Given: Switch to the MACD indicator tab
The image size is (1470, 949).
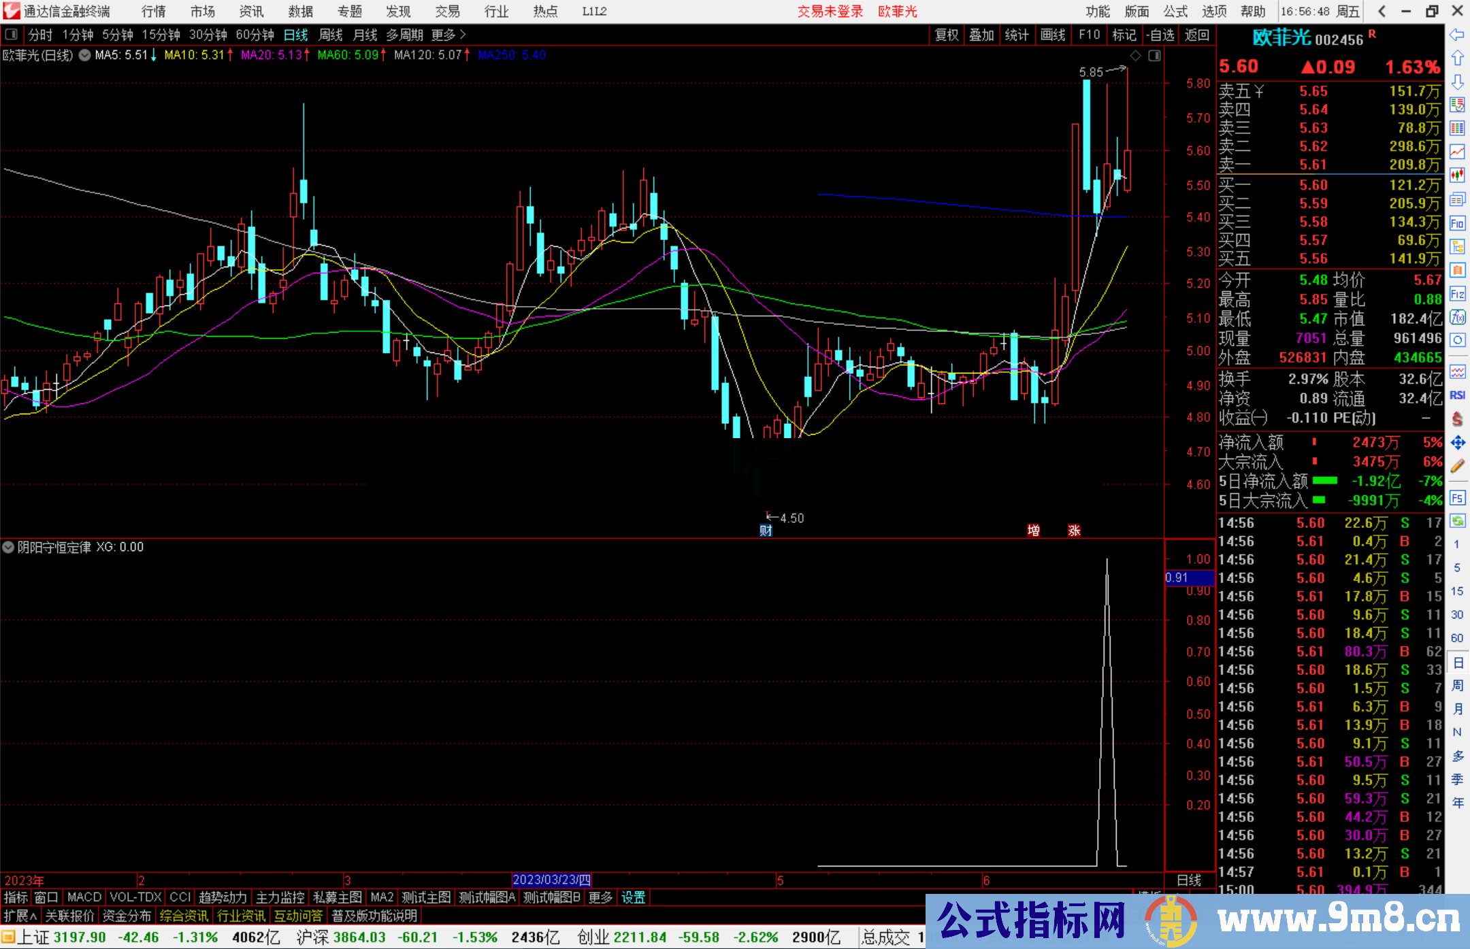Looking at the screenshot, I should (x=84, y=897).
